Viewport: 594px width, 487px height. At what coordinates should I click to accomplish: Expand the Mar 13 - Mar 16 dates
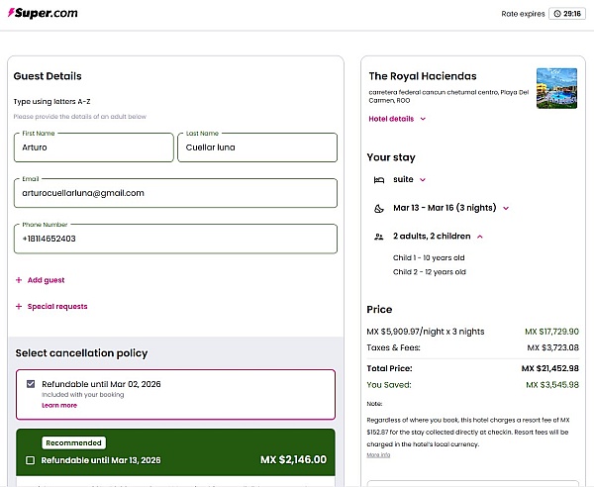(x=451, y=209)
